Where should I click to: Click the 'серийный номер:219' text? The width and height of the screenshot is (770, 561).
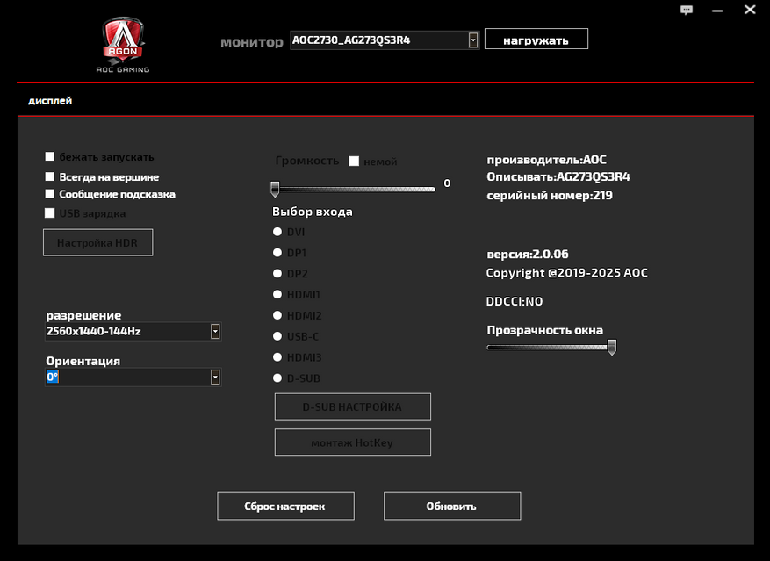550,196
